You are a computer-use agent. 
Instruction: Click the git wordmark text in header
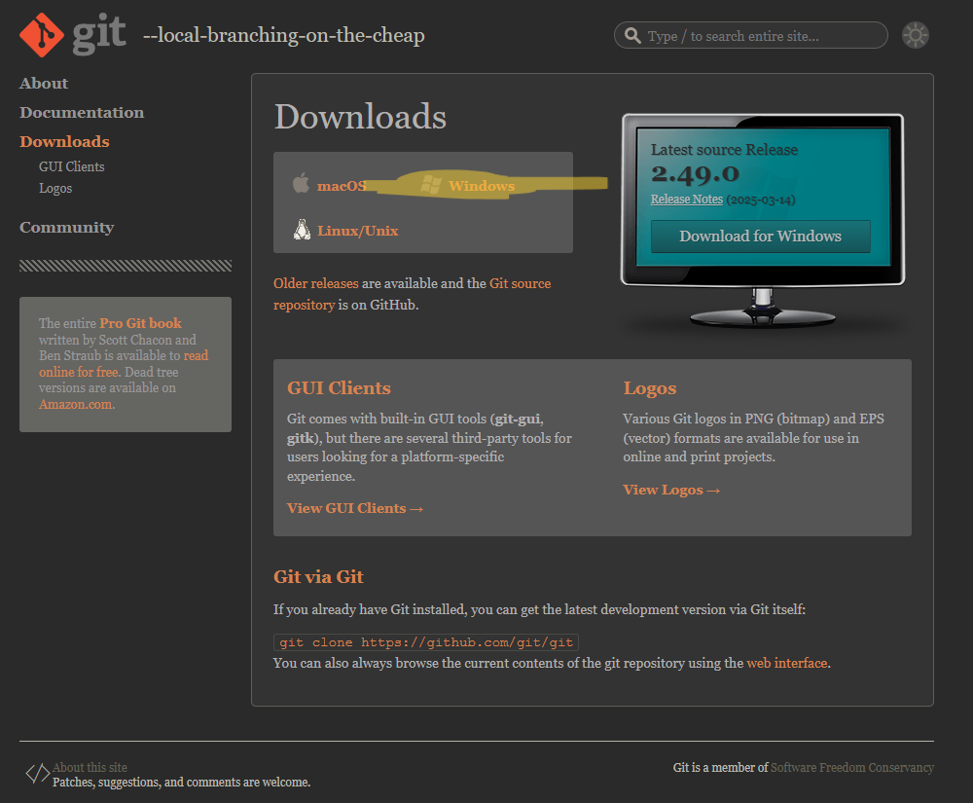(99, 35)
